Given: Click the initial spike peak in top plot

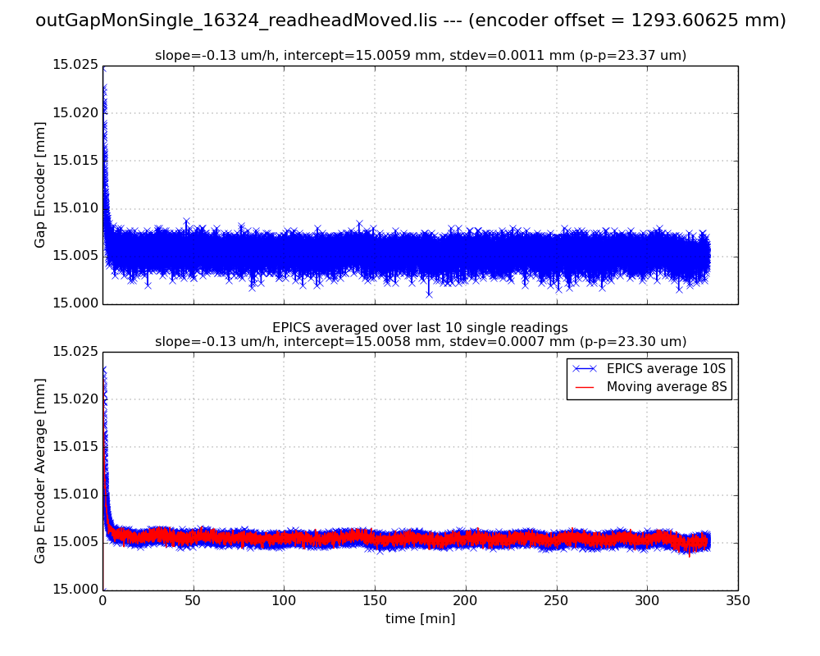Looking at the screenshot, I should 103,71.
